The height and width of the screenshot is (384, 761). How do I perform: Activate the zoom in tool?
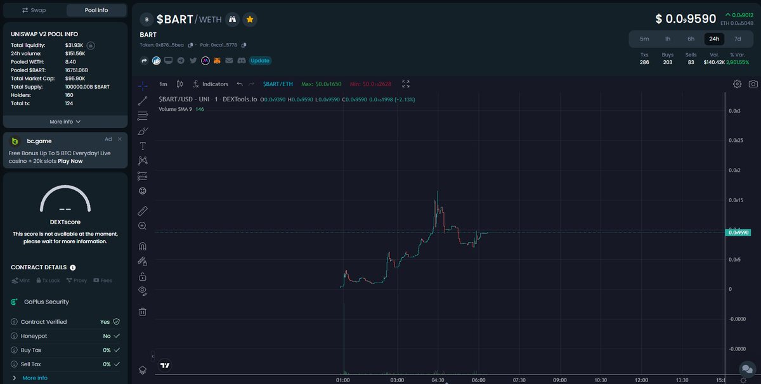pyautogui.click(x=143, y=226)
